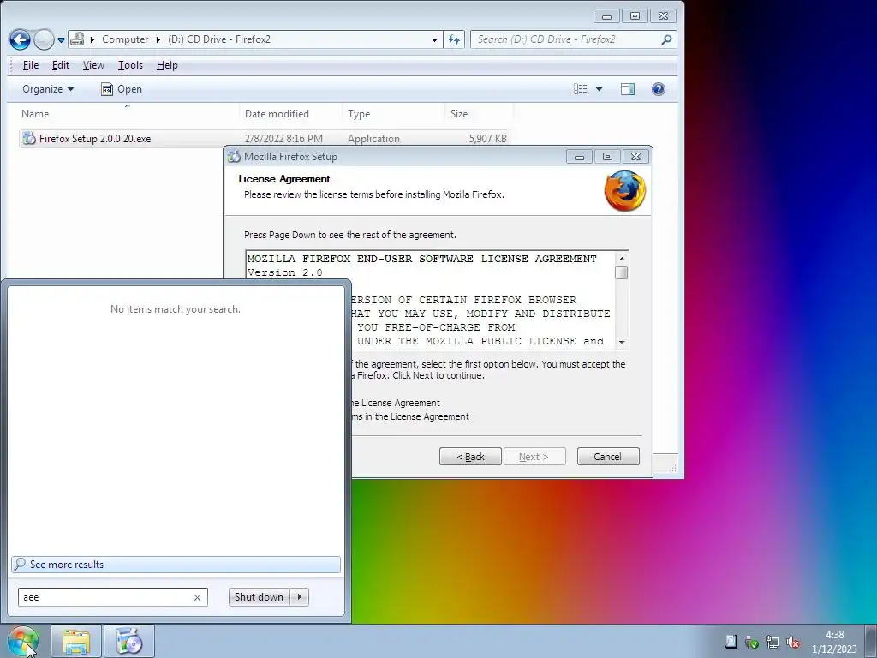Click the Back button in setup
Screen dimensions: 877x658
point(470,457)
